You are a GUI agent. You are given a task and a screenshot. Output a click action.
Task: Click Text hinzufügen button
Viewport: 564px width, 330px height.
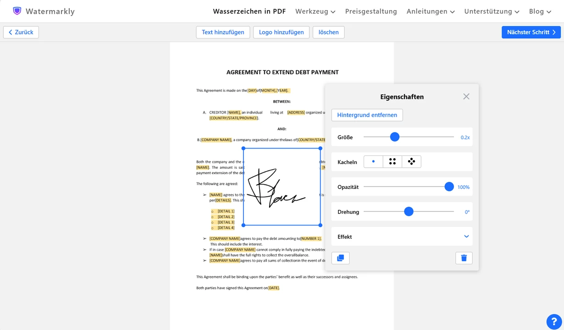pos(223,32)
